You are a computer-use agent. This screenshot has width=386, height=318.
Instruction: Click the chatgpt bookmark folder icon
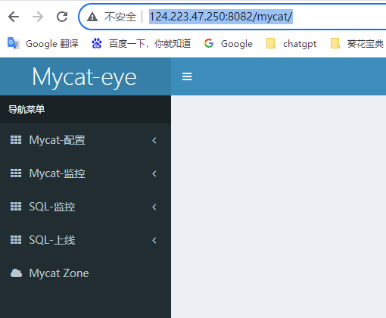point(271,43)
